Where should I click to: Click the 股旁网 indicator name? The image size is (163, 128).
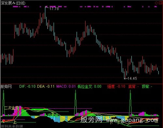(6, 87)
